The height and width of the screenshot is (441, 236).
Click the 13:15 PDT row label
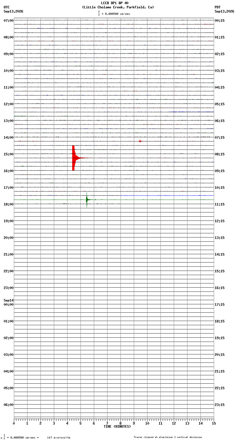click(220, 238)
